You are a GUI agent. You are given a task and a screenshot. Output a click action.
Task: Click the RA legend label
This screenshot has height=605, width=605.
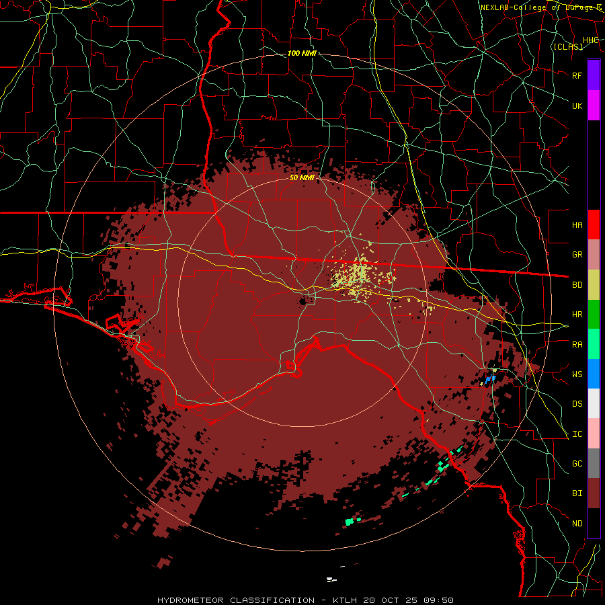coord(577,344)
